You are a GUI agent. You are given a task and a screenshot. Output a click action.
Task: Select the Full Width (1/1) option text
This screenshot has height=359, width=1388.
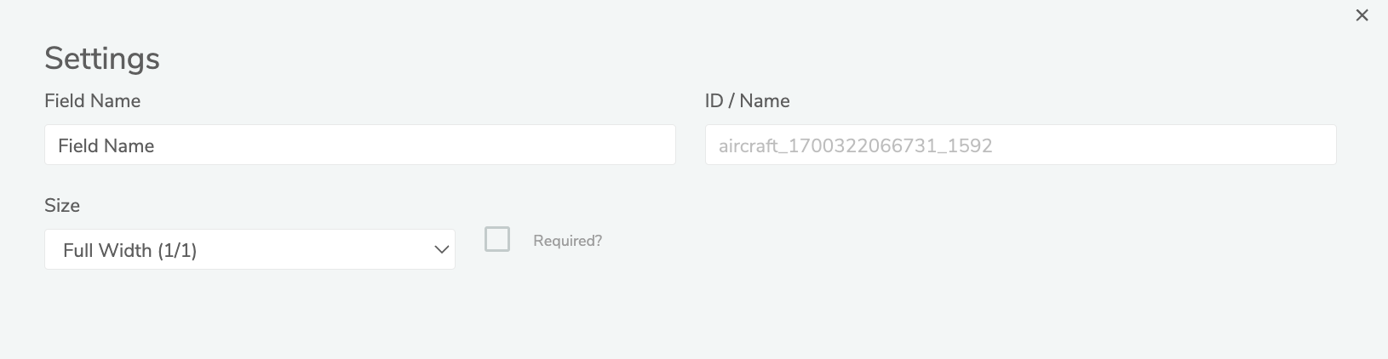point(130,250)
